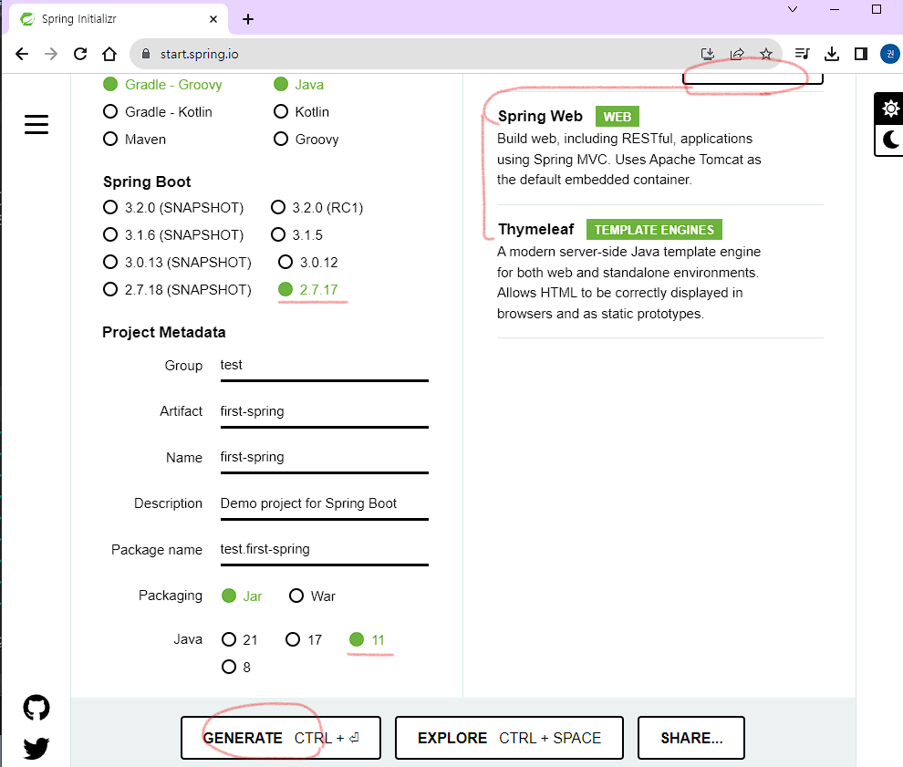The height and width of the screenshot is (767, 903).
Task: Select Java version 8
Action: (x=236, y=667)
